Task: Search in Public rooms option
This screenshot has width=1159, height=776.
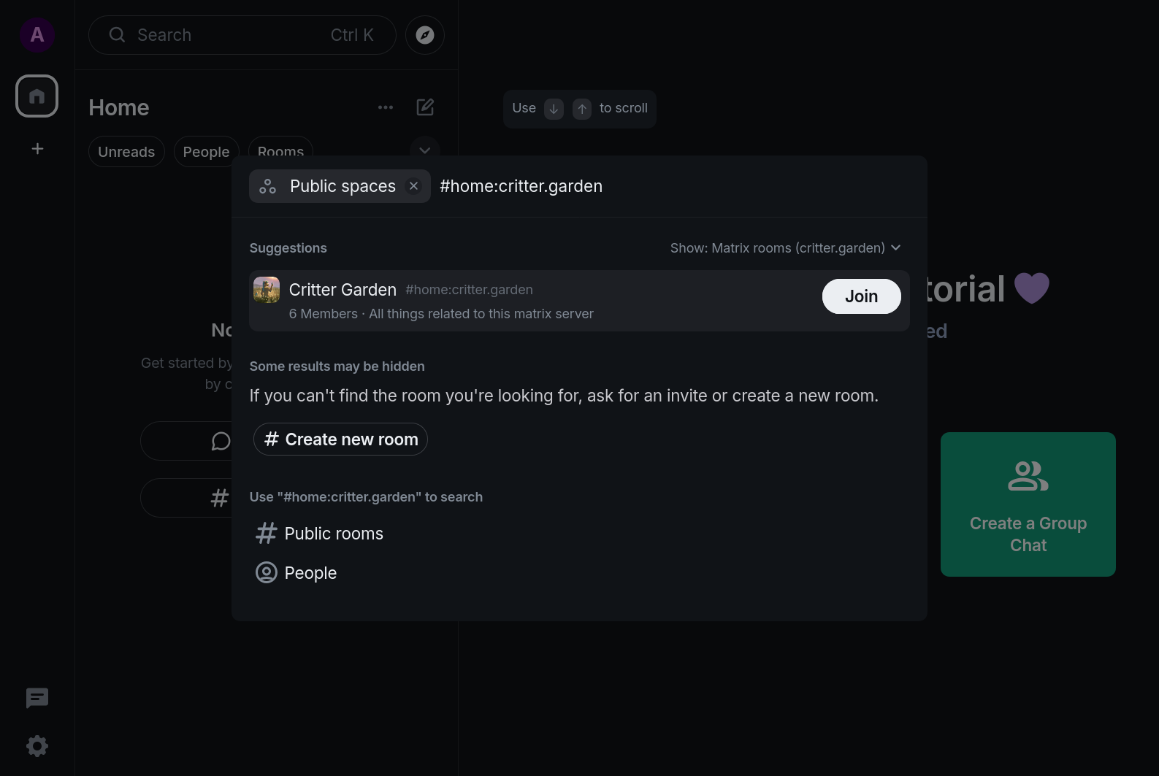Action: coord(320,534)
